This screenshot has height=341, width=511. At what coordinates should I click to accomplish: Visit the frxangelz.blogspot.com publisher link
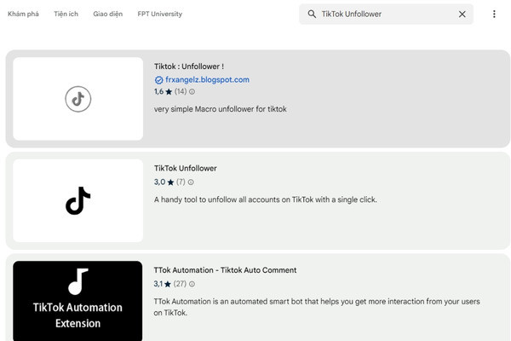[207, 79]
